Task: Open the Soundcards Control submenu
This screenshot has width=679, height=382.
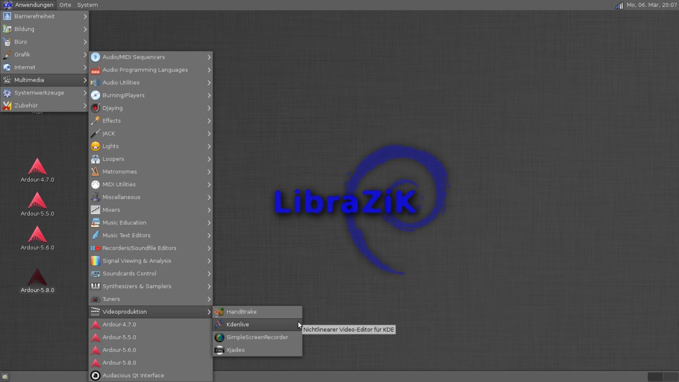Action: click(x=151, y=274)
